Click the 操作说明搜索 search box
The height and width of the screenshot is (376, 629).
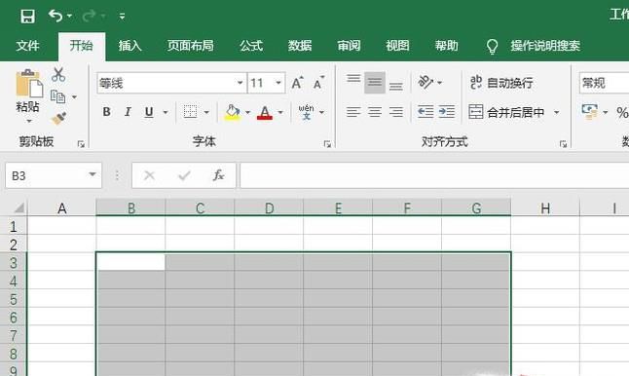pyautogui.click(x=545, y=46)
